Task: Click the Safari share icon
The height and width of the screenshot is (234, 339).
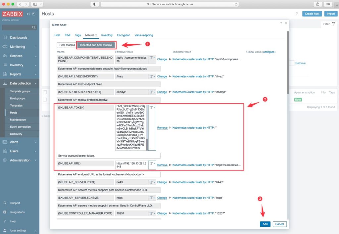Action: click(318, 4)
